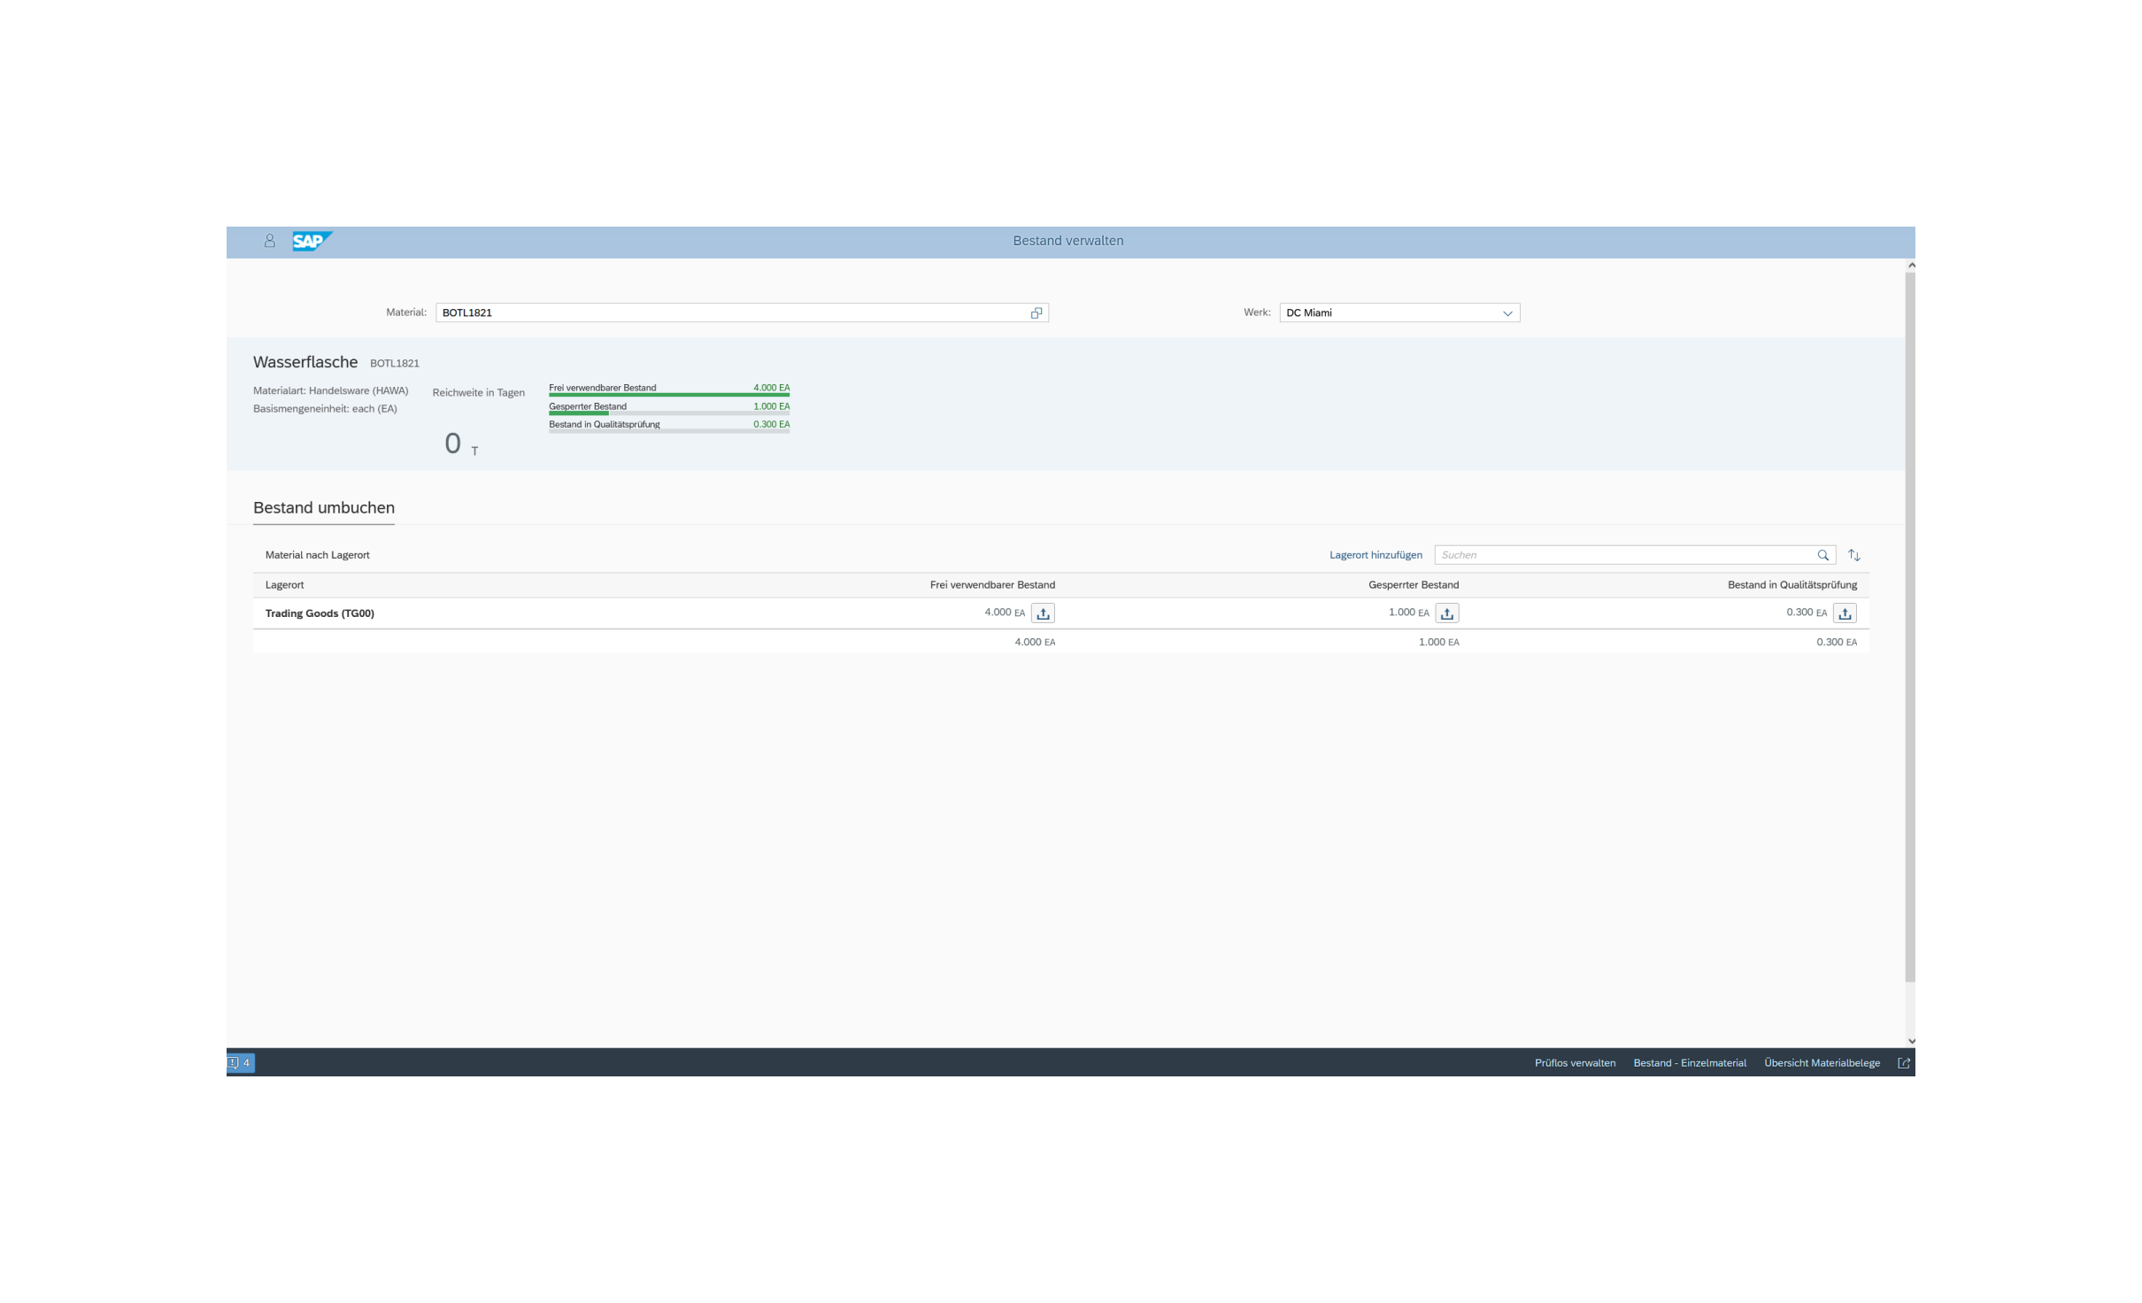Click the BOTL1821 code beside Wasserflasche

click(x=395, y=364)
